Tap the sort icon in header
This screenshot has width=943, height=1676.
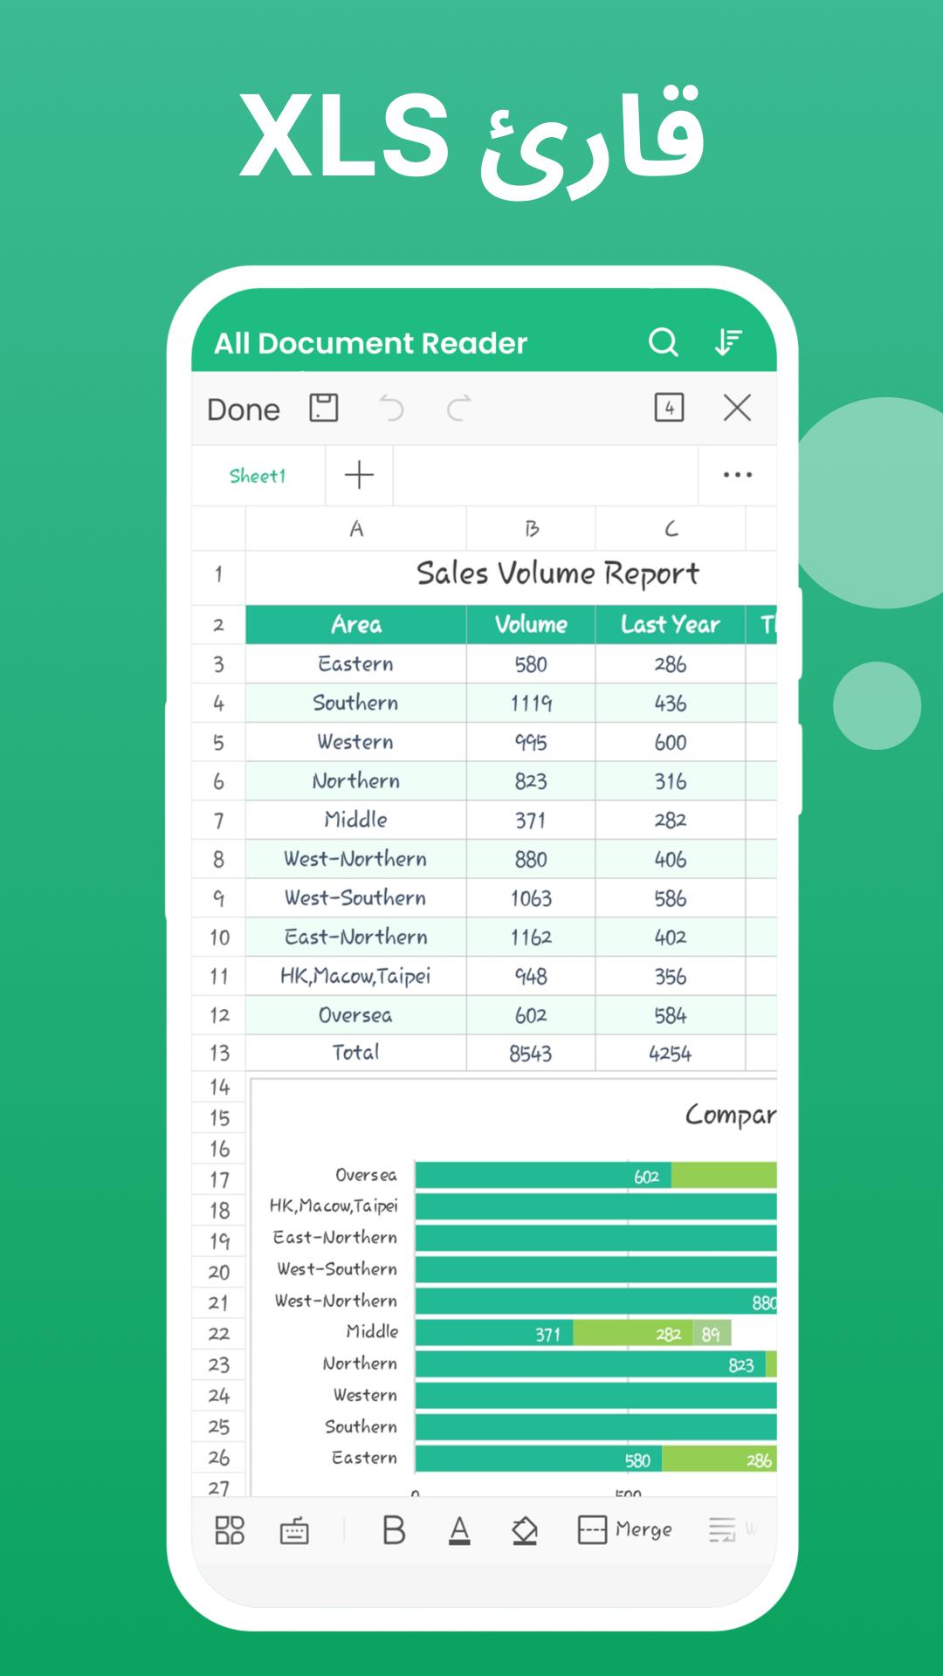pos(728,342)
